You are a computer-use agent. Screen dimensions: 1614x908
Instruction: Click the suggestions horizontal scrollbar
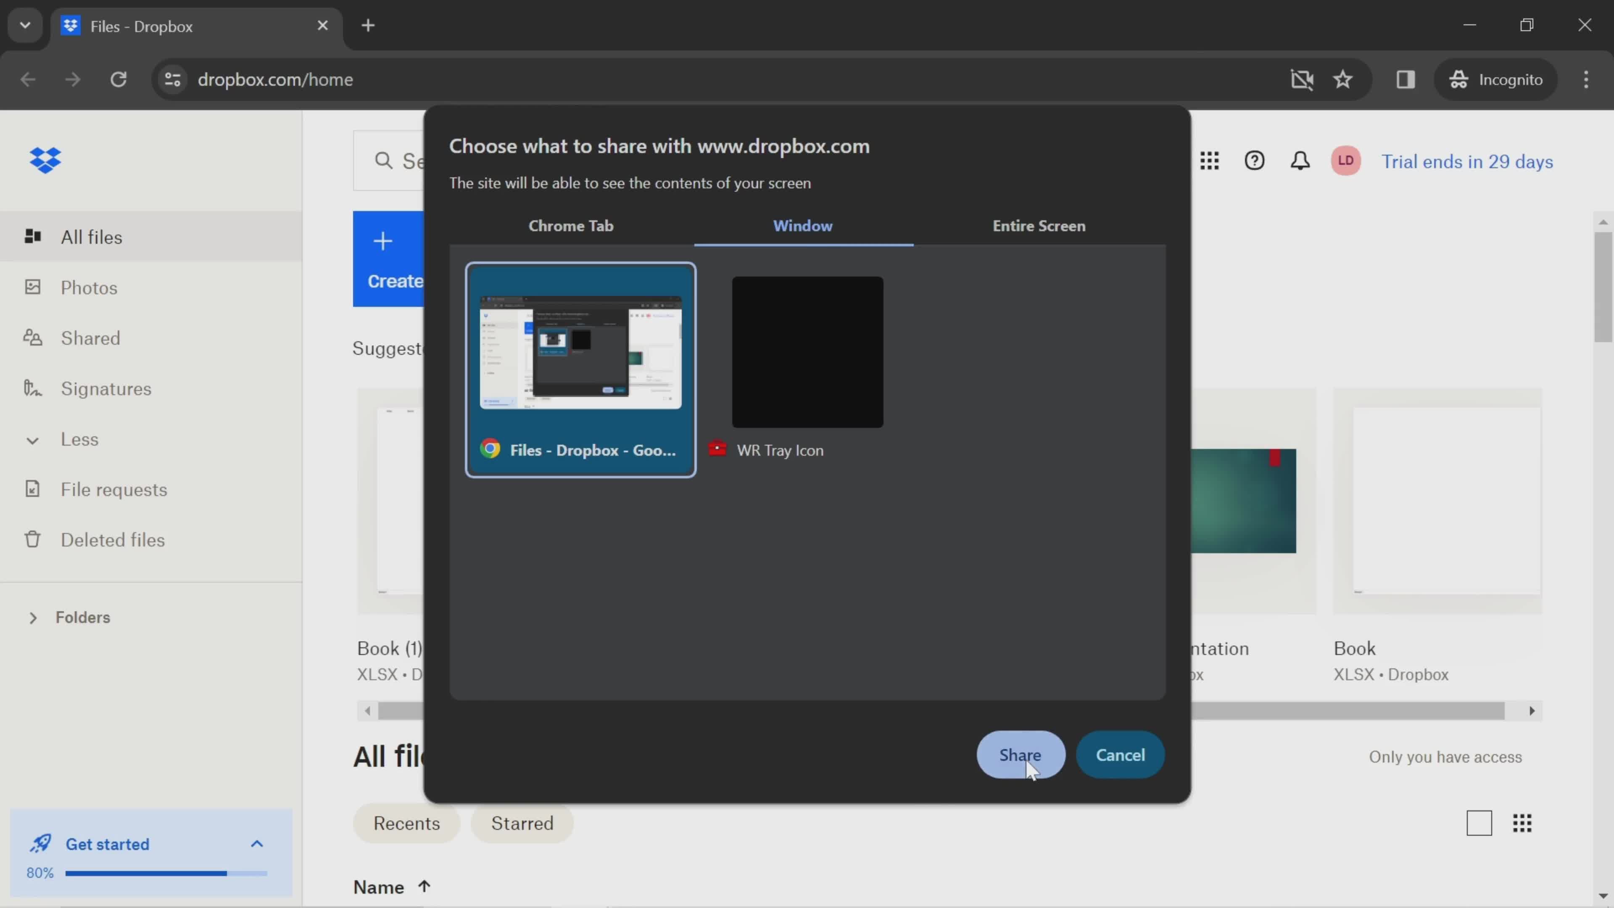1347,710
